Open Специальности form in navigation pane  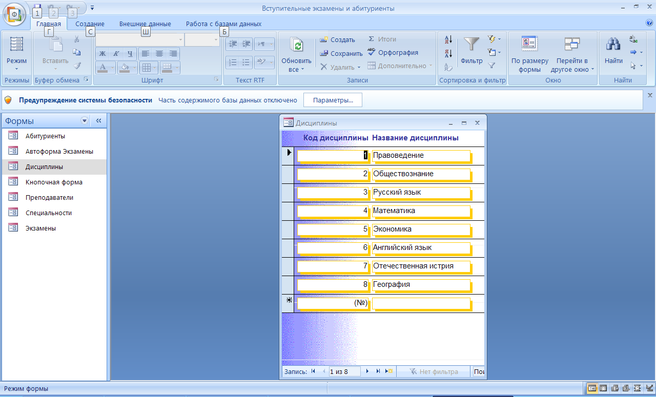(54, 213)
